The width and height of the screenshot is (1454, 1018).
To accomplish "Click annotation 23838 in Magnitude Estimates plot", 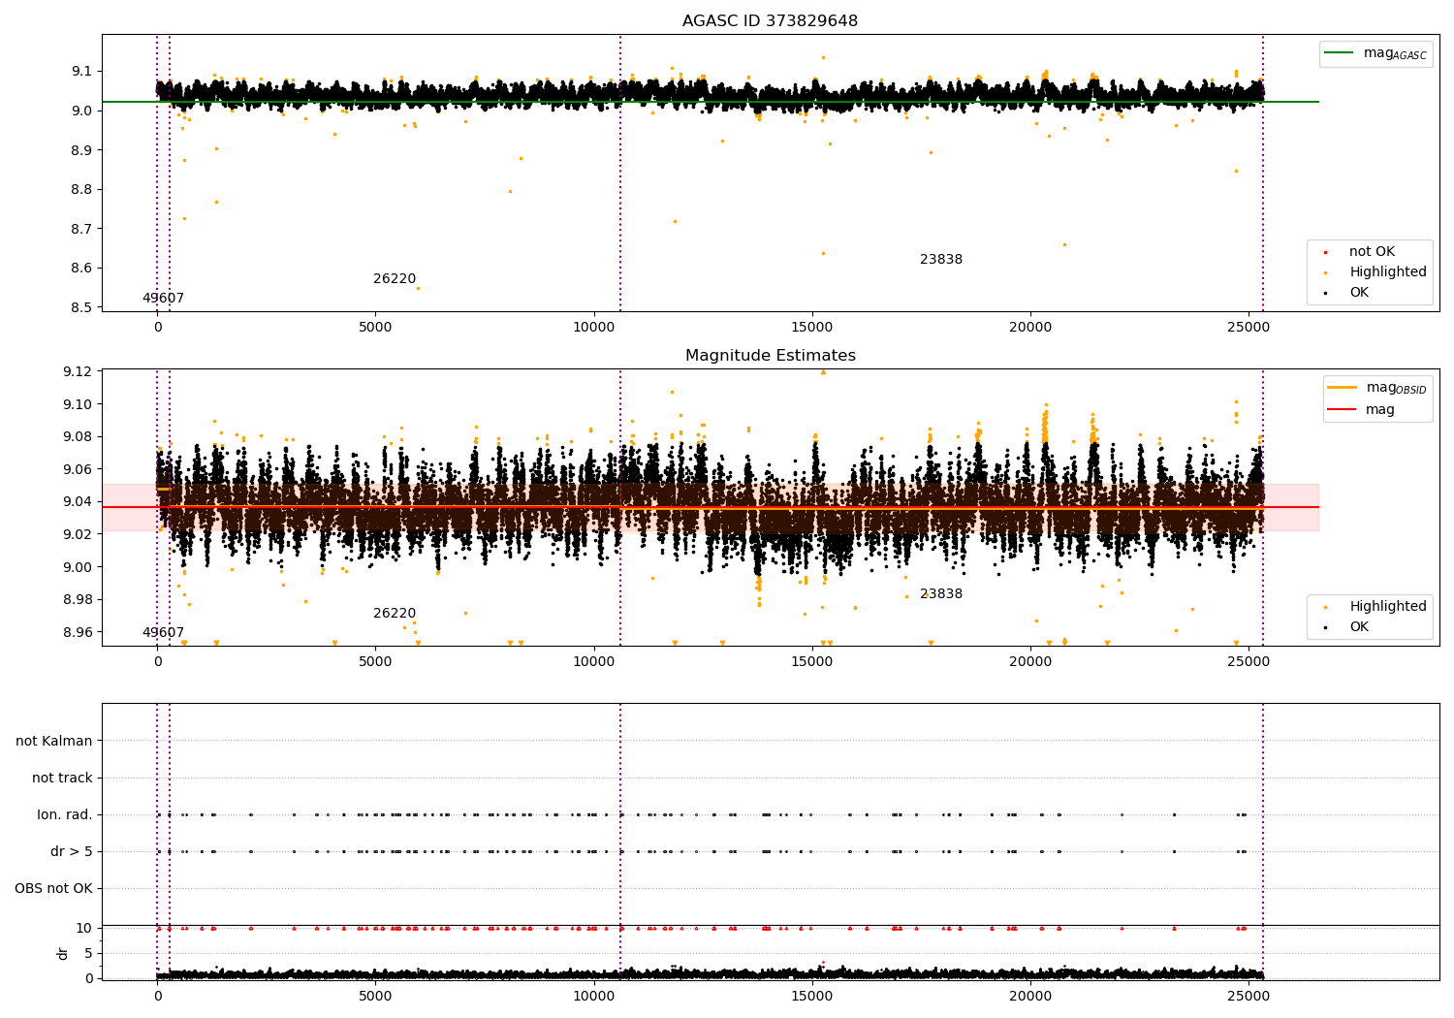I will (941, 594).
